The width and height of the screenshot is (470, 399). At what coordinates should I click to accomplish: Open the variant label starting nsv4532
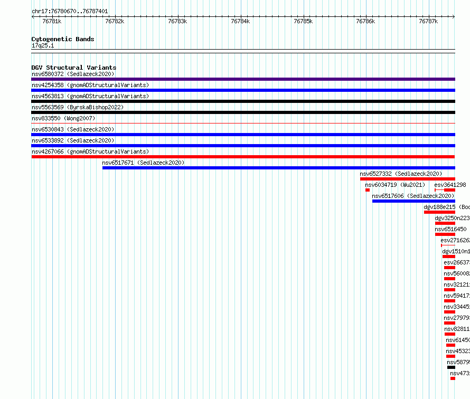coord(458,351)
